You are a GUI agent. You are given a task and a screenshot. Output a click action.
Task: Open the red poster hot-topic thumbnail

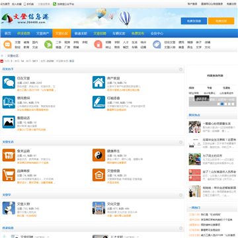point(195,175)
